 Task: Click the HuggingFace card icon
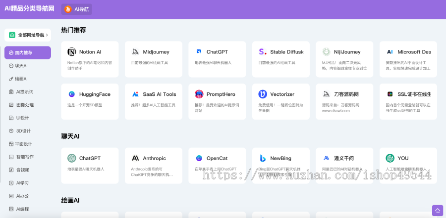[72, 94]
